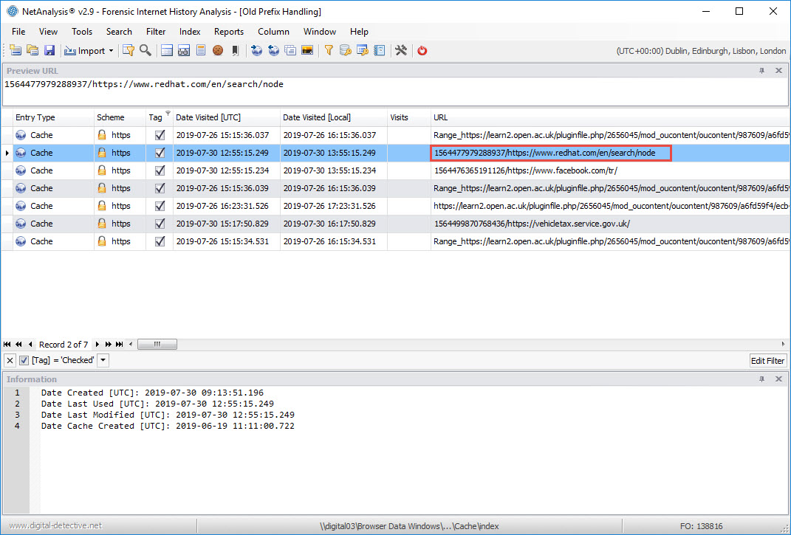791x535 pixels.
Task: Open the Tools menu
Action: 82,32
